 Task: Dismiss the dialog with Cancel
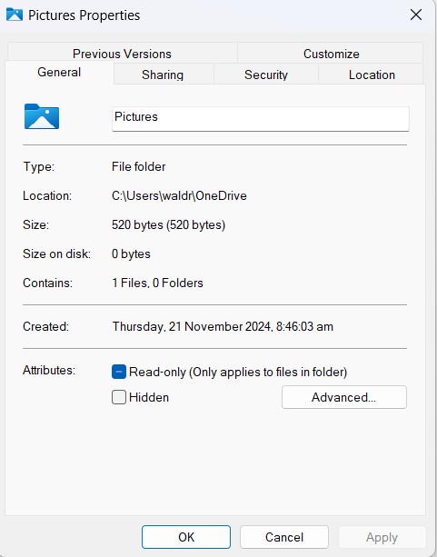point(284,537)
